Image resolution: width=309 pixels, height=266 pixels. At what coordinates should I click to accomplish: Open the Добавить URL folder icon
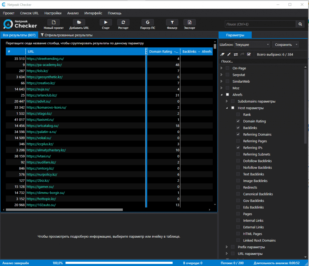(x=79, y=22)
